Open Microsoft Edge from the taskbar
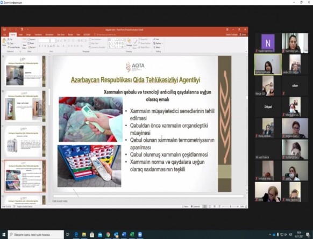 click(76, 235)
